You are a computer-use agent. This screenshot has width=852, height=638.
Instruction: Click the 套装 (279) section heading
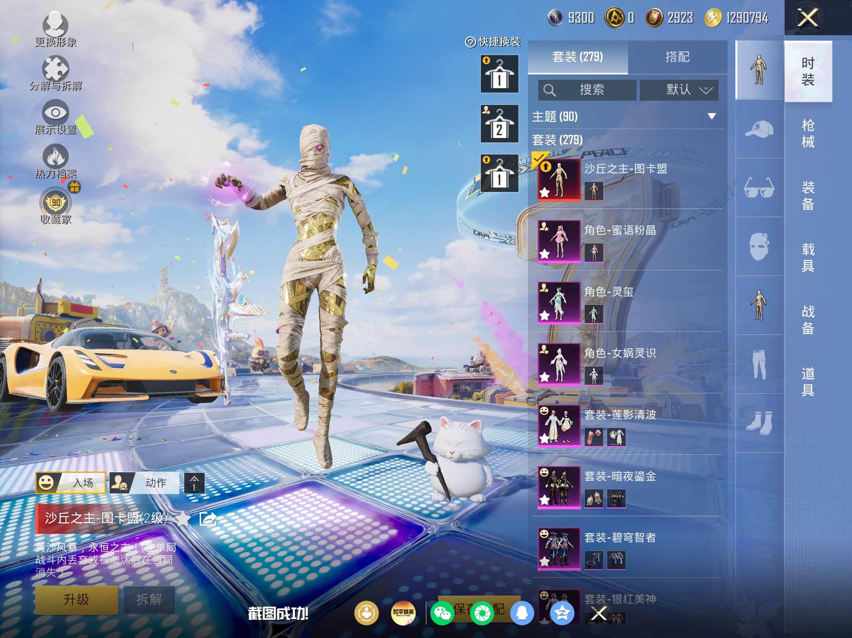point(557,140)
